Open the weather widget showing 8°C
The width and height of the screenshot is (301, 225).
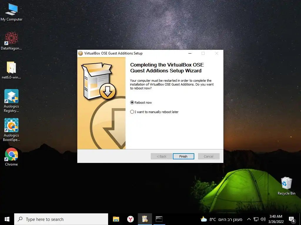(221, 219)
